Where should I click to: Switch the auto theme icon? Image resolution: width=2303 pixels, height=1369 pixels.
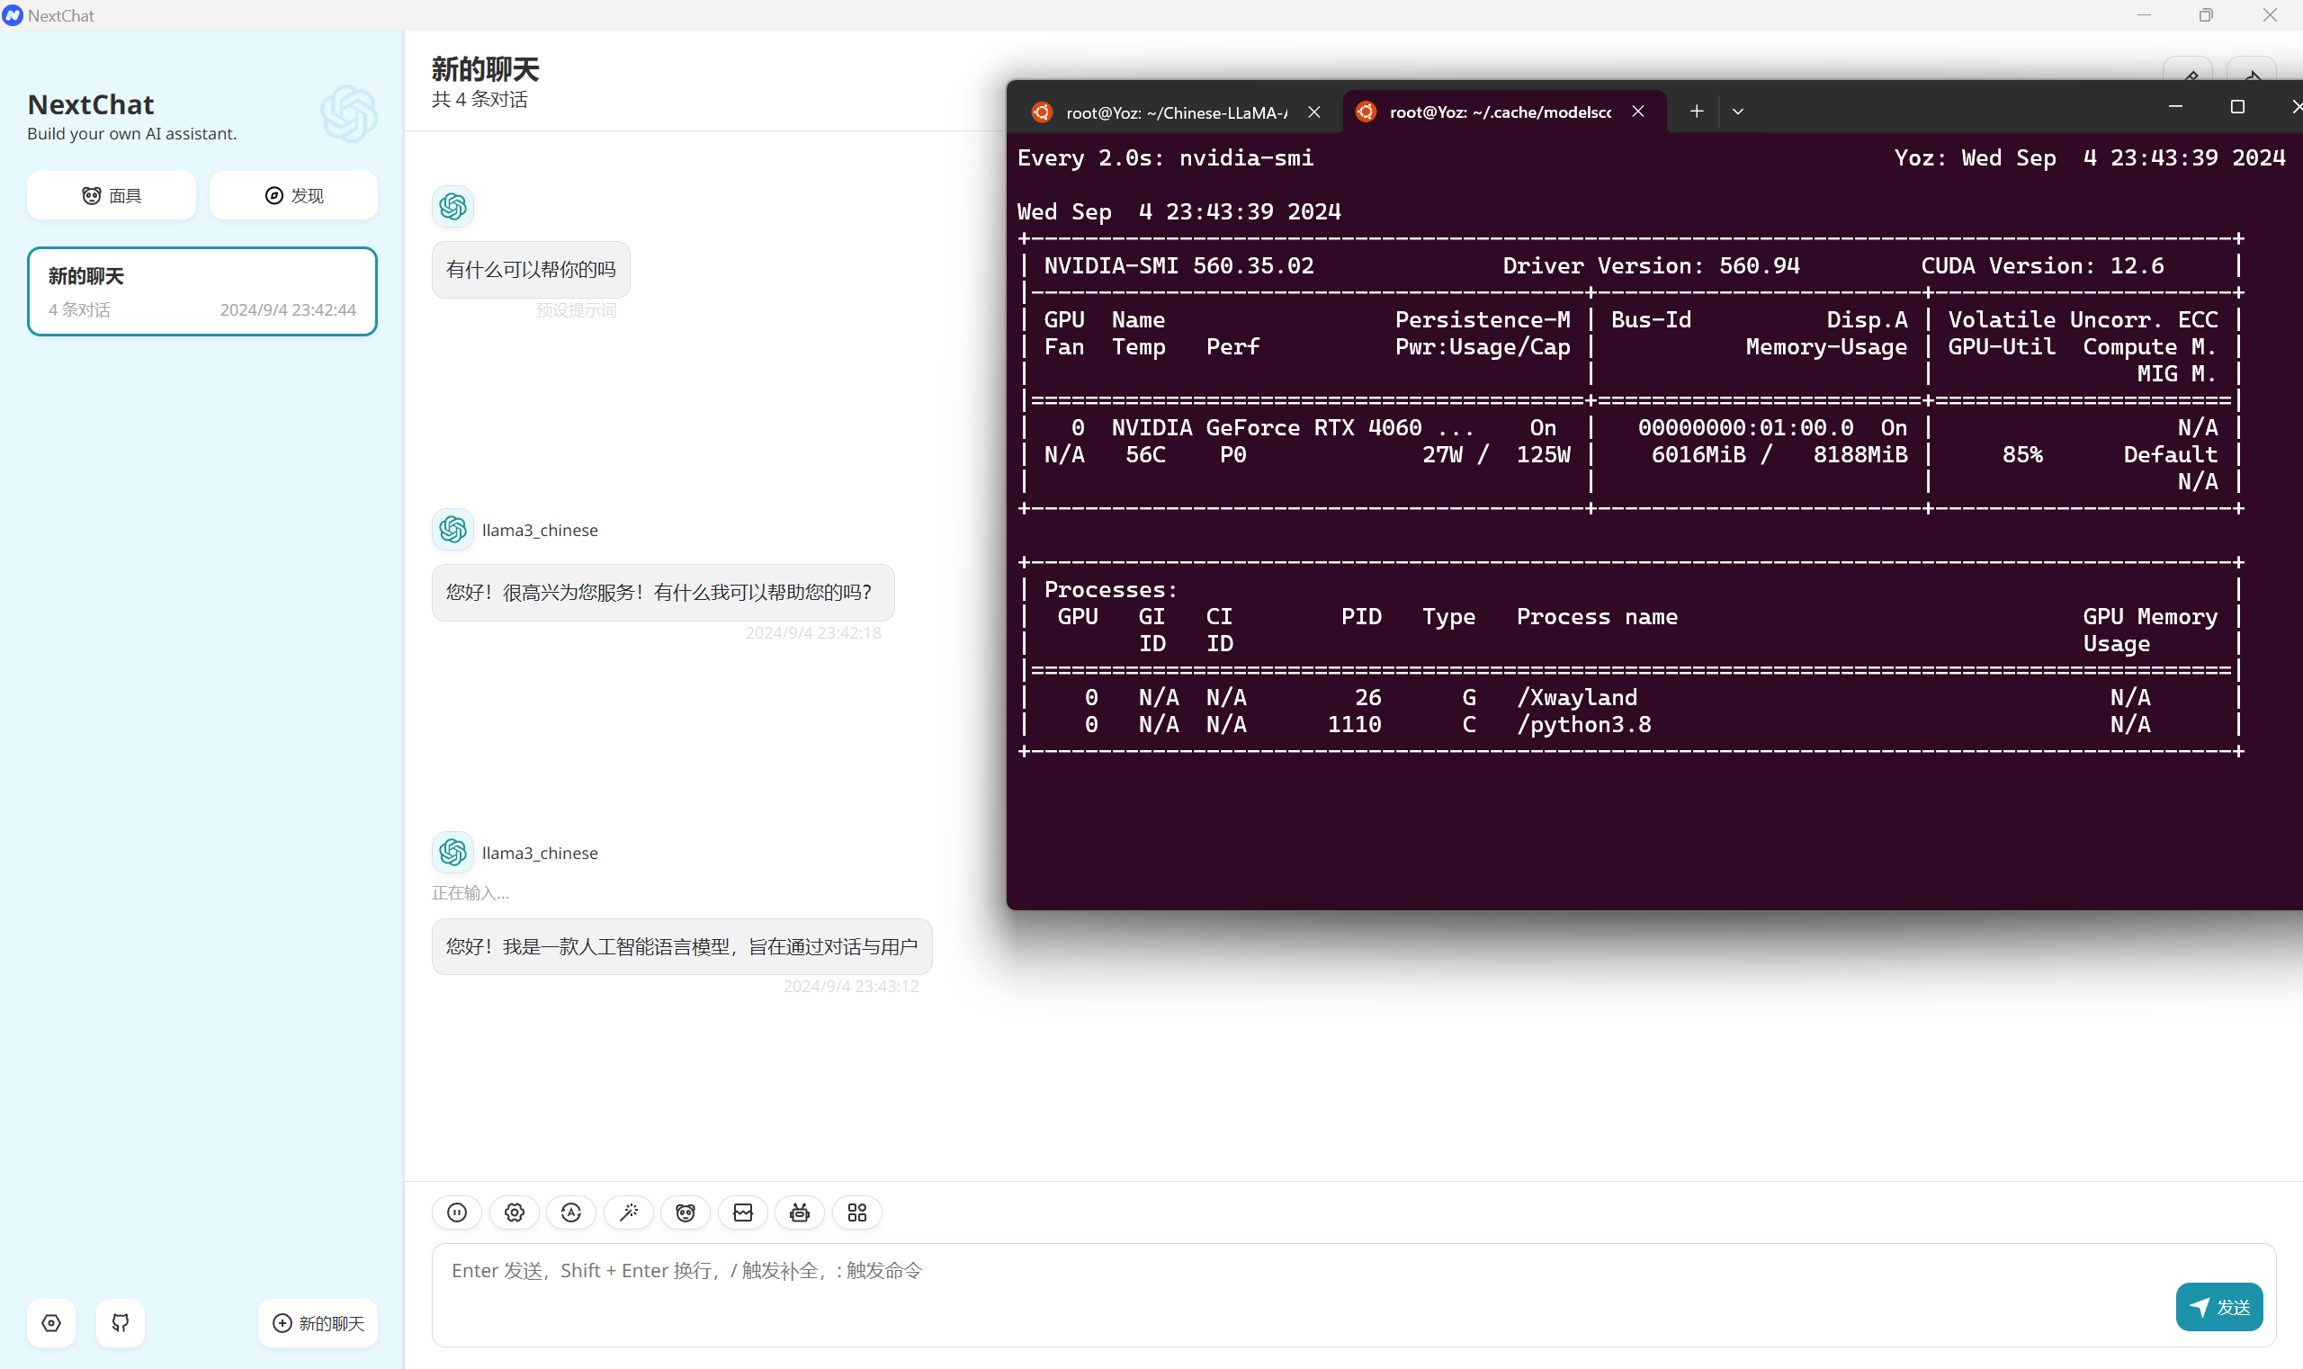tap(571, 1212)
